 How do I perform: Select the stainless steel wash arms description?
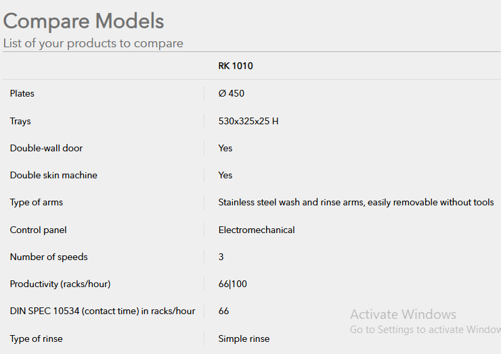click(x=356, y=203)
